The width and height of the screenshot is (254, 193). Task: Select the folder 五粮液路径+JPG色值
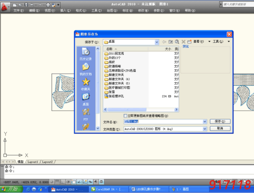120,71
